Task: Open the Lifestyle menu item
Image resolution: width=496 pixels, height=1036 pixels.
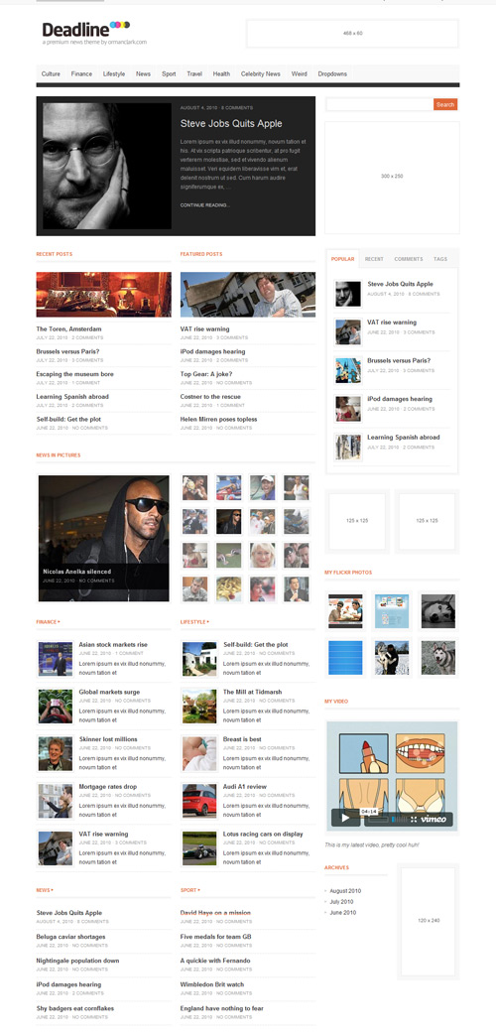Action: (x=114, y=74)
